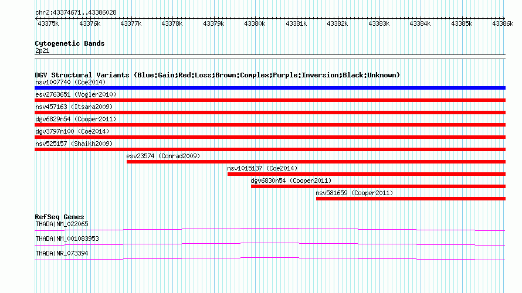Click the 43384k ruler tick label
The width and height of the screenshot is (522, 293).
coord(420,23)
